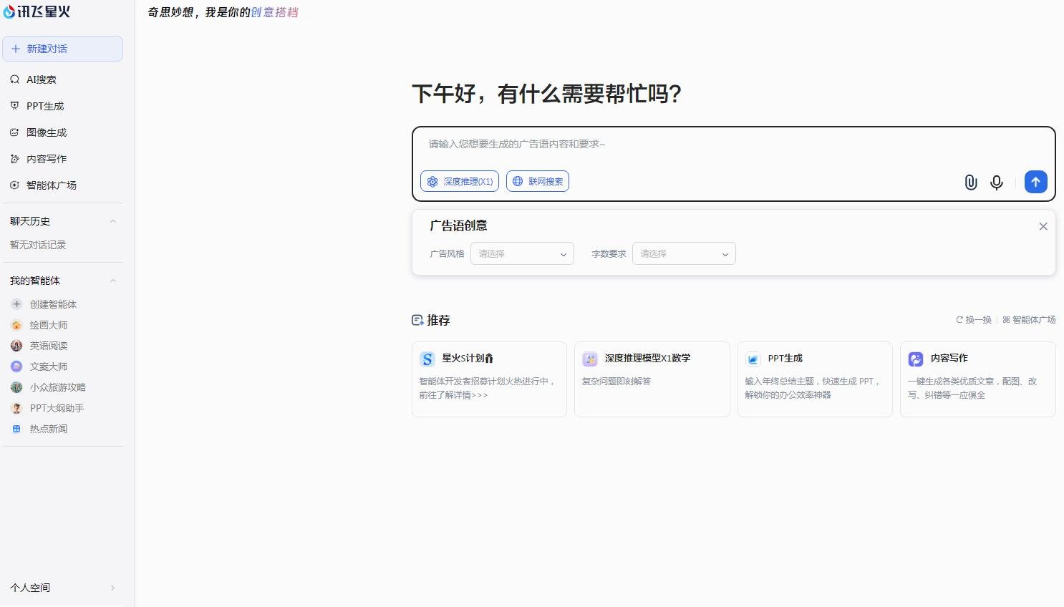1064x607 pixels.
Task: Close the 广告语创意 panel
Action: [x=1043, y=226]
